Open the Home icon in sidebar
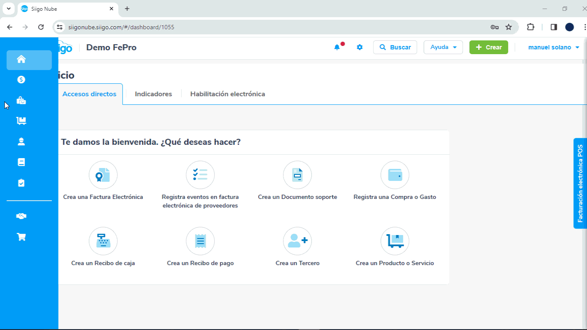 21,59
